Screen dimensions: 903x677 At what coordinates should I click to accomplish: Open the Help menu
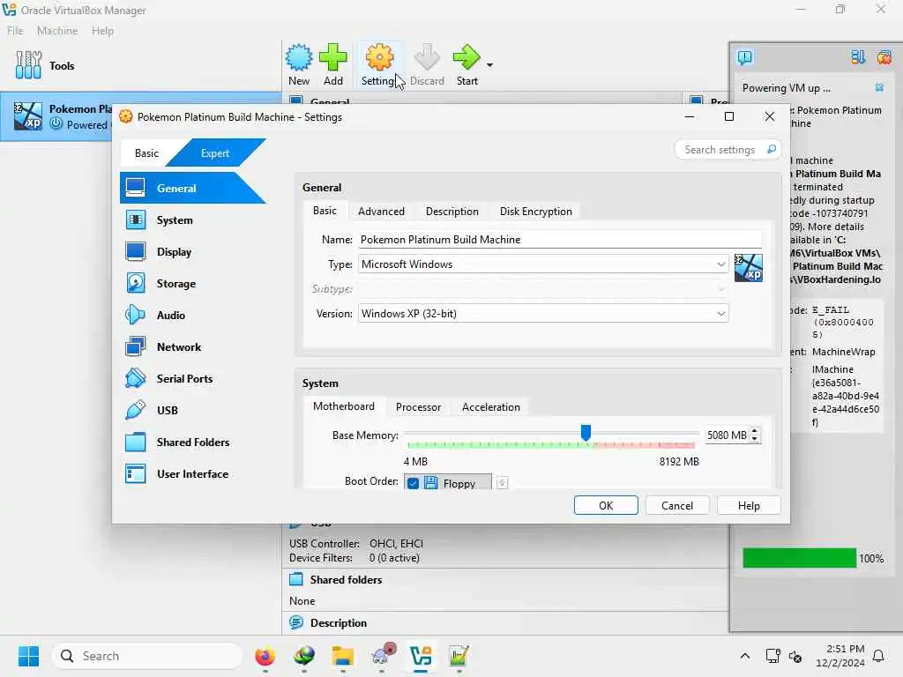(102, 31)
